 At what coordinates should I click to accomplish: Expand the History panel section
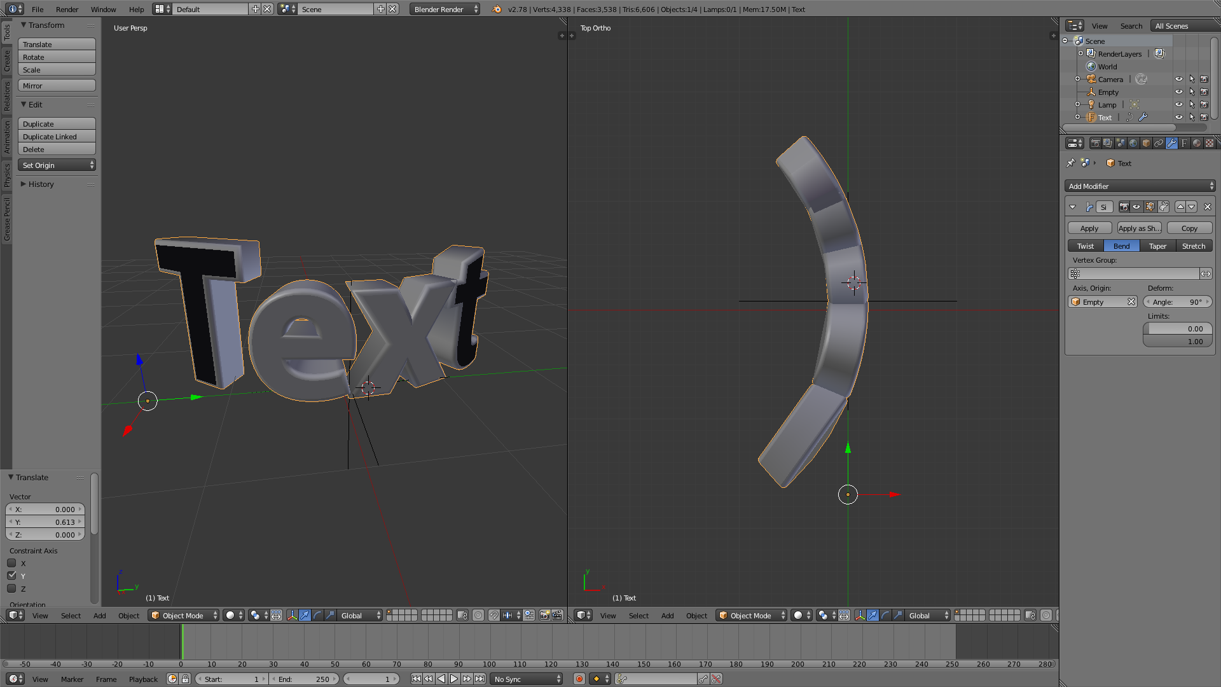pos(23,183)
